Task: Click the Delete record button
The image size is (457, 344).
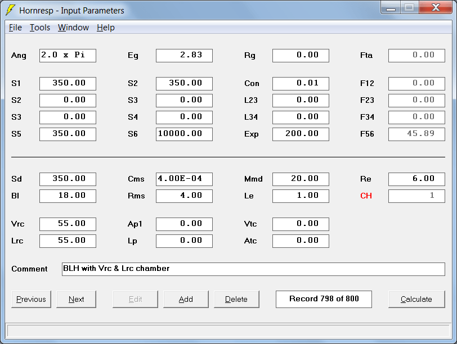Action: (x=236, y=299)
